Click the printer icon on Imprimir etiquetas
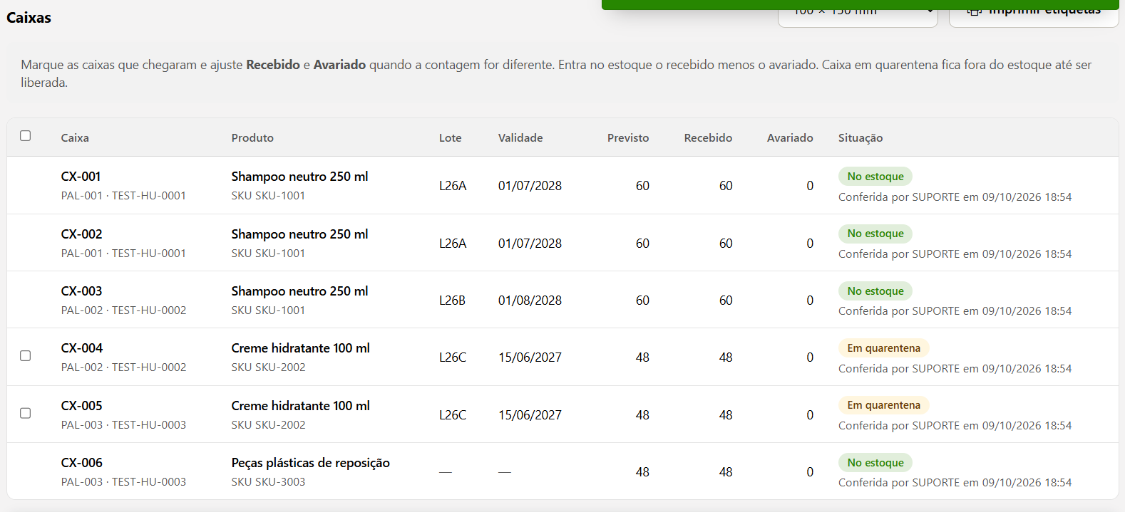Viewport: 1125px width, 512px height. coord(975,12)
